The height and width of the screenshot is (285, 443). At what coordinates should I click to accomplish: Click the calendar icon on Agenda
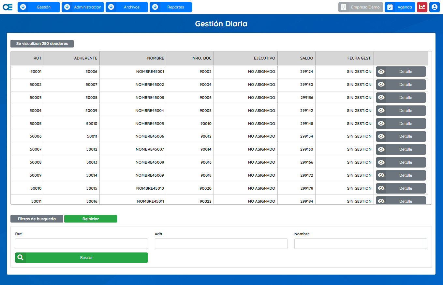tap(390, 7)
